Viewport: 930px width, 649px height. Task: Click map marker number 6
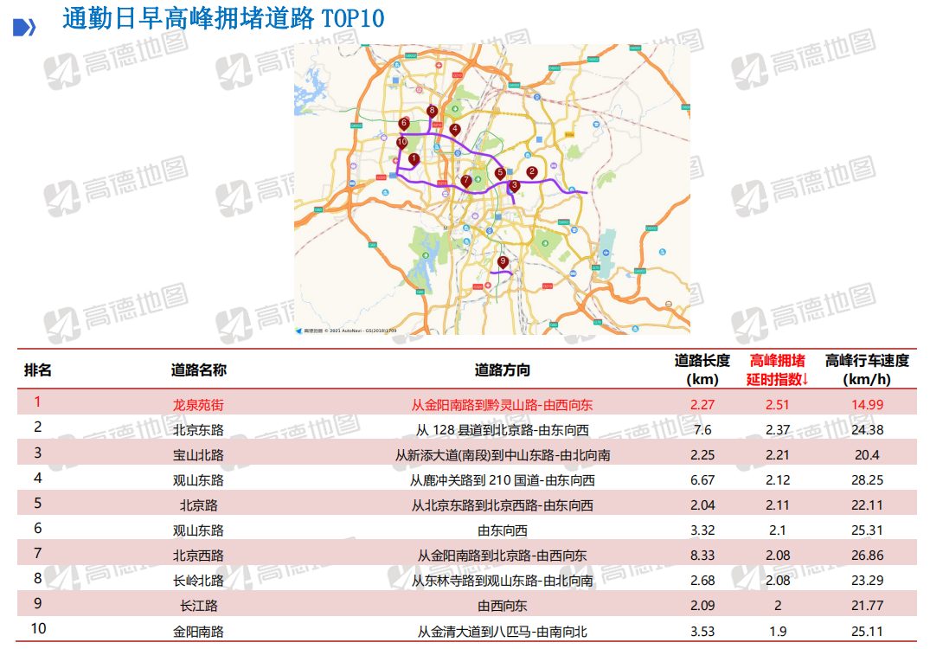pyautogui.click(x=404, y=124)
